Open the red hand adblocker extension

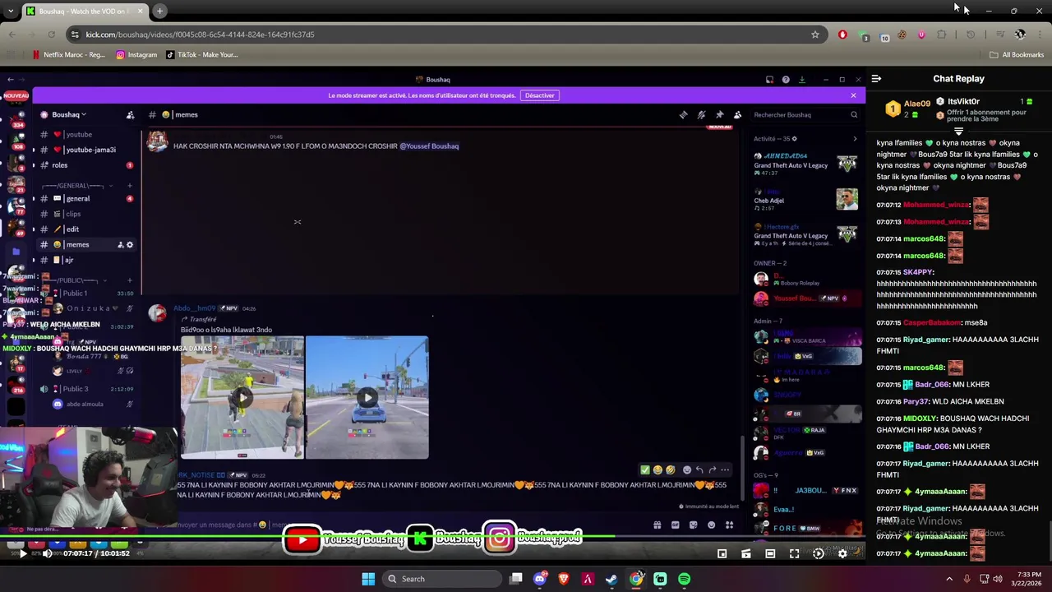tap(842, 35)
